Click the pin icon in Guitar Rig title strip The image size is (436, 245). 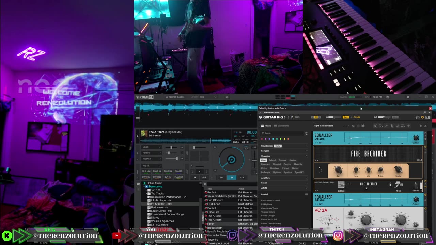430,112
